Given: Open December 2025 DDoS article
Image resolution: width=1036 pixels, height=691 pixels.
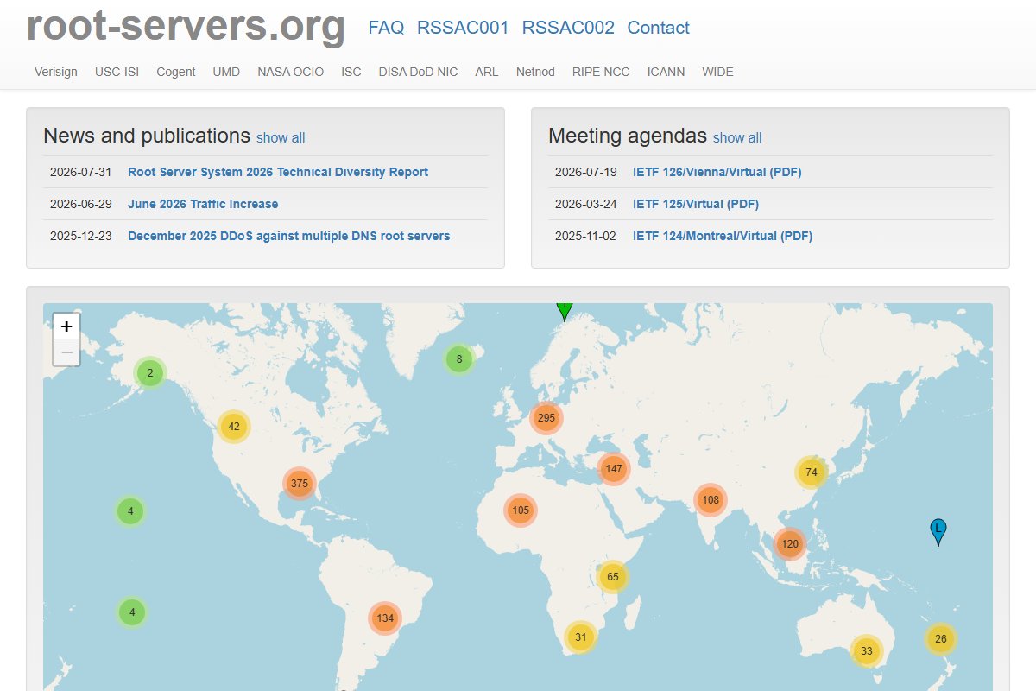Looking at the screenshot, I should pos(289,236).
